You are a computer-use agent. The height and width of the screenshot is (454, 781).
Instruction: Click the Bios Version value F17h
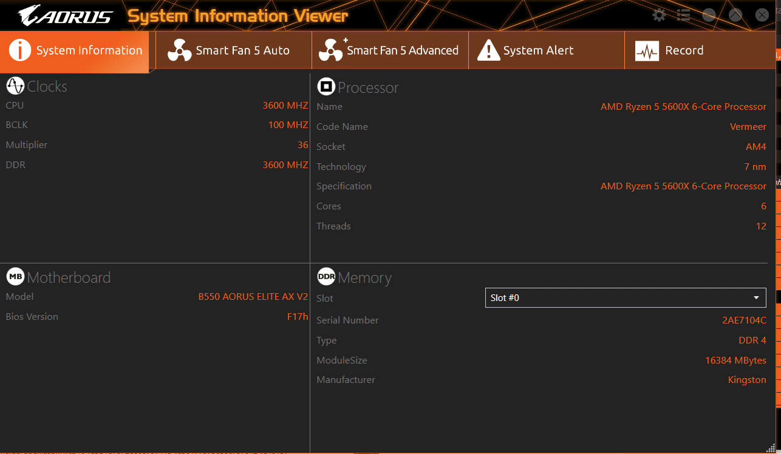tap(298, 316)
